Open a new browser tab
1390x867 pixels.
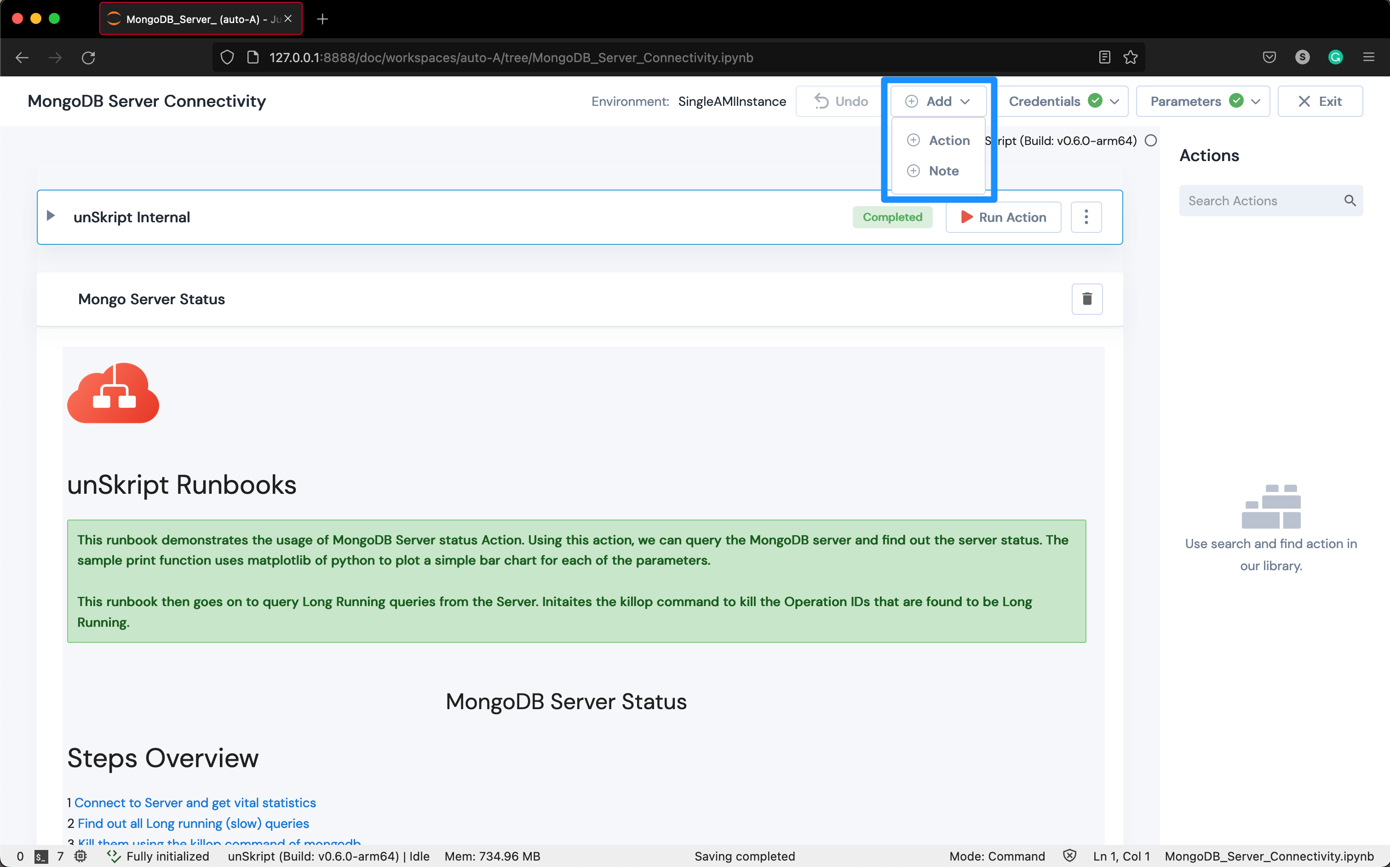pos(322,19)
